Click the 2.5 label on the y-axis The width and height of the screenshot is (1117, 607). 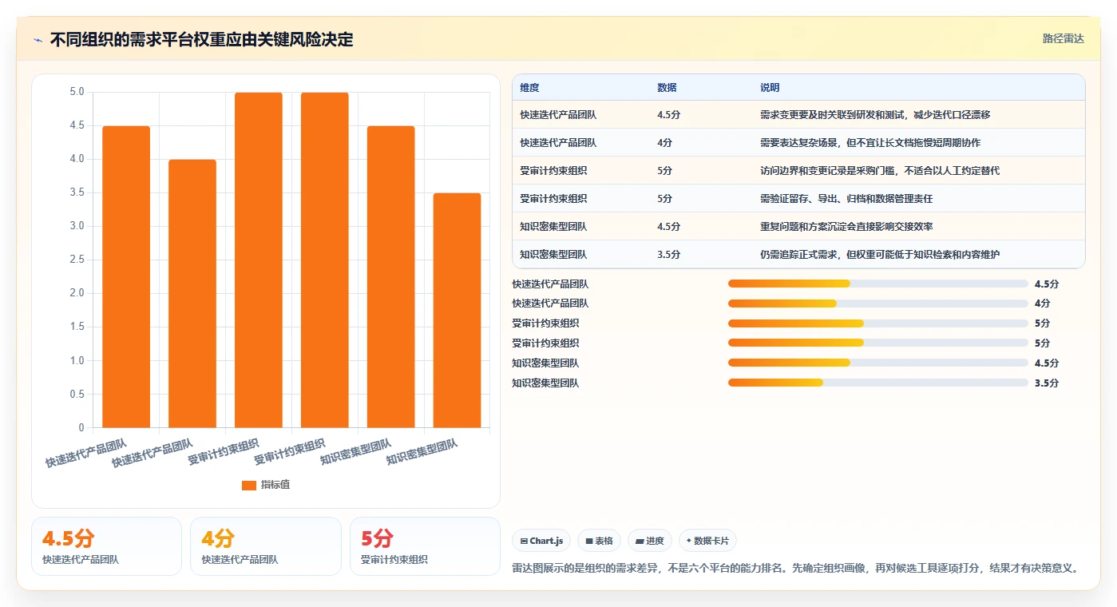click(x=77, y=260)
